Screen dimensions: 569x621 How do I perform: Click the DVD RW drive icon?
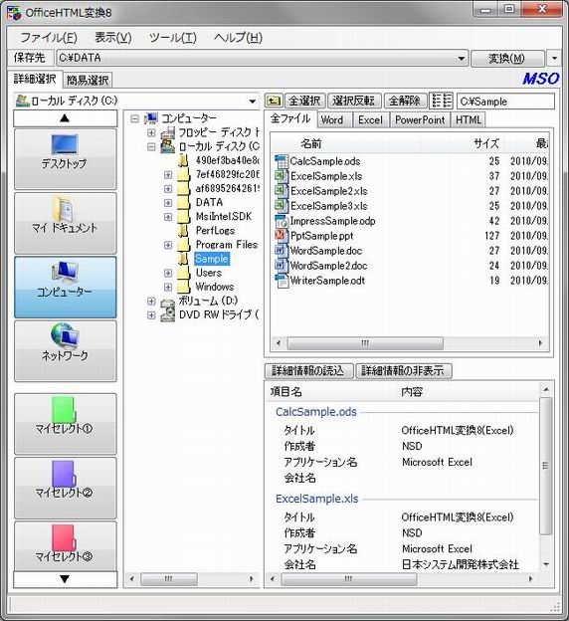167,314
